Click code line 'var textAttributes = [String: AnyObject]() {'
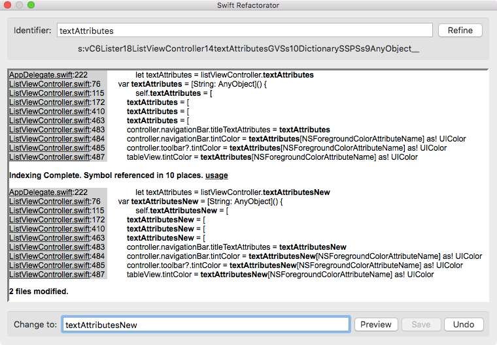 click(192, 84)
